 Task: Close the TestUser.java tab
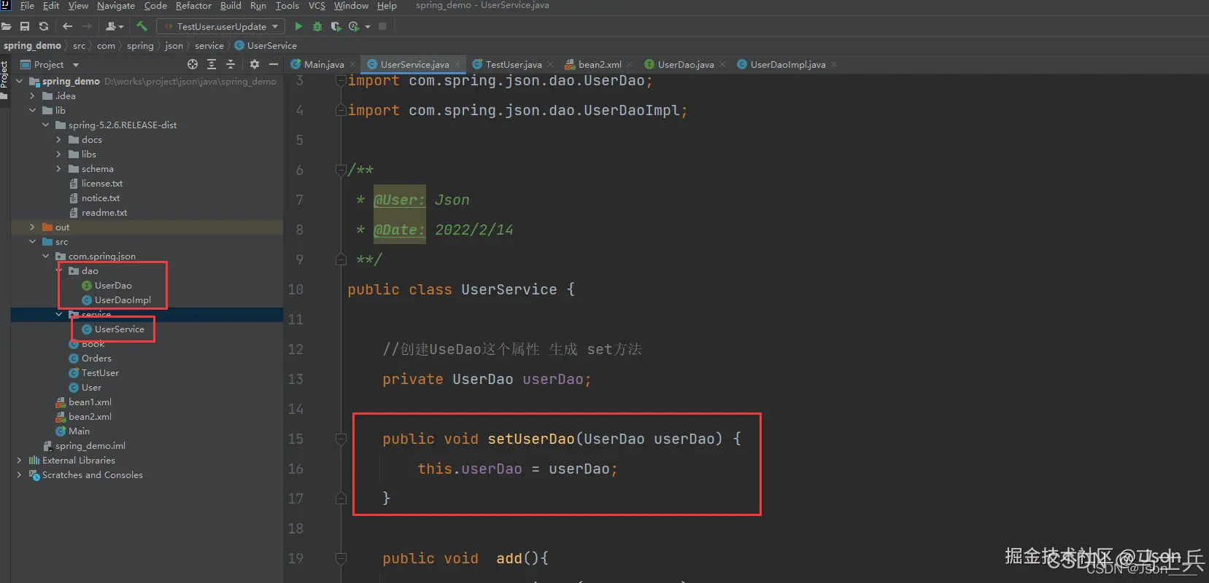tap(550, 64)
